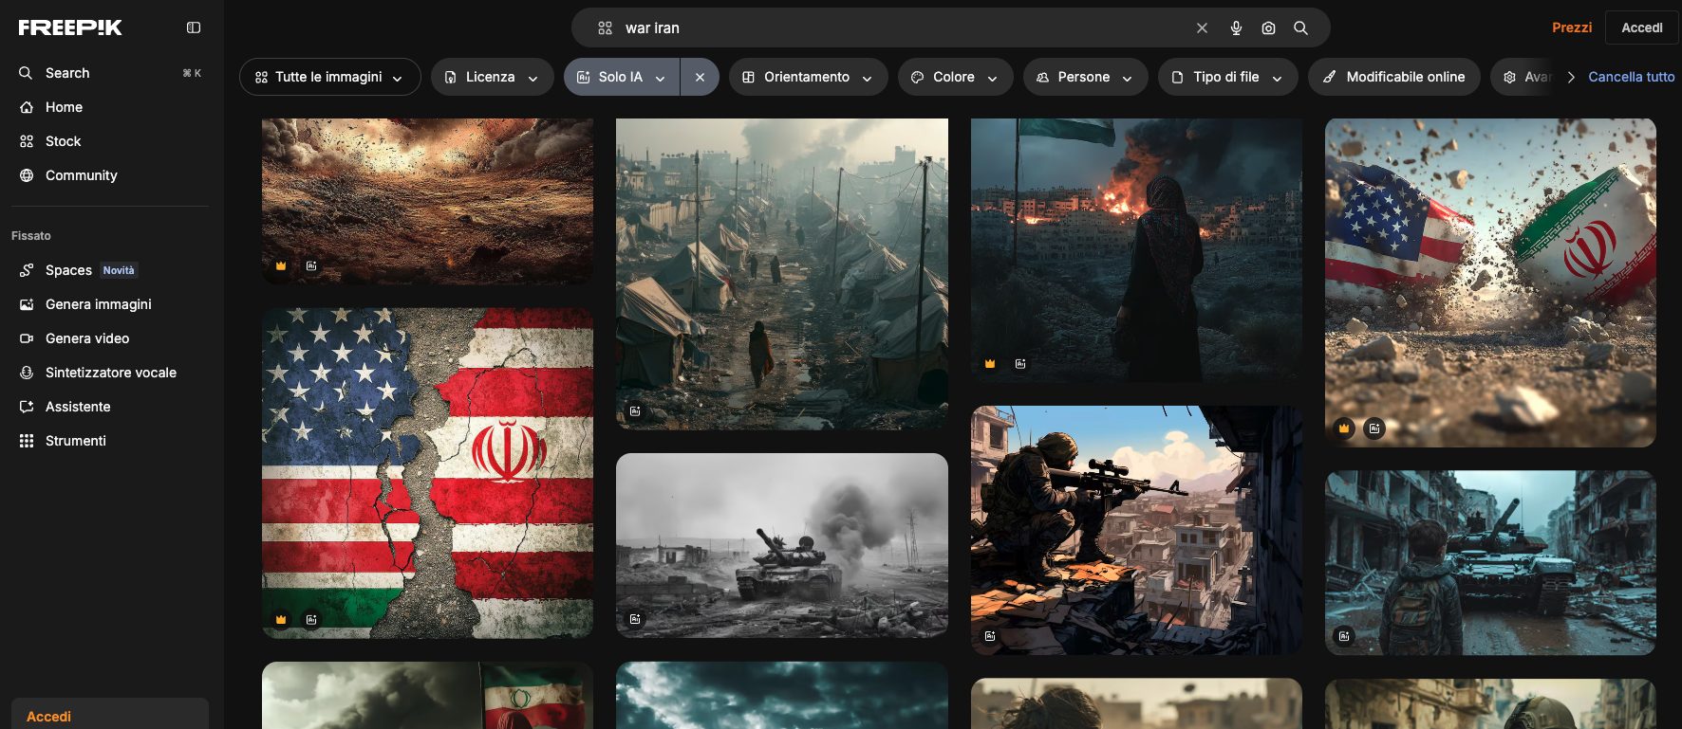Open Sintetizzatore vocale tool
Viewport: 1682px width, 729px height.
110,373
